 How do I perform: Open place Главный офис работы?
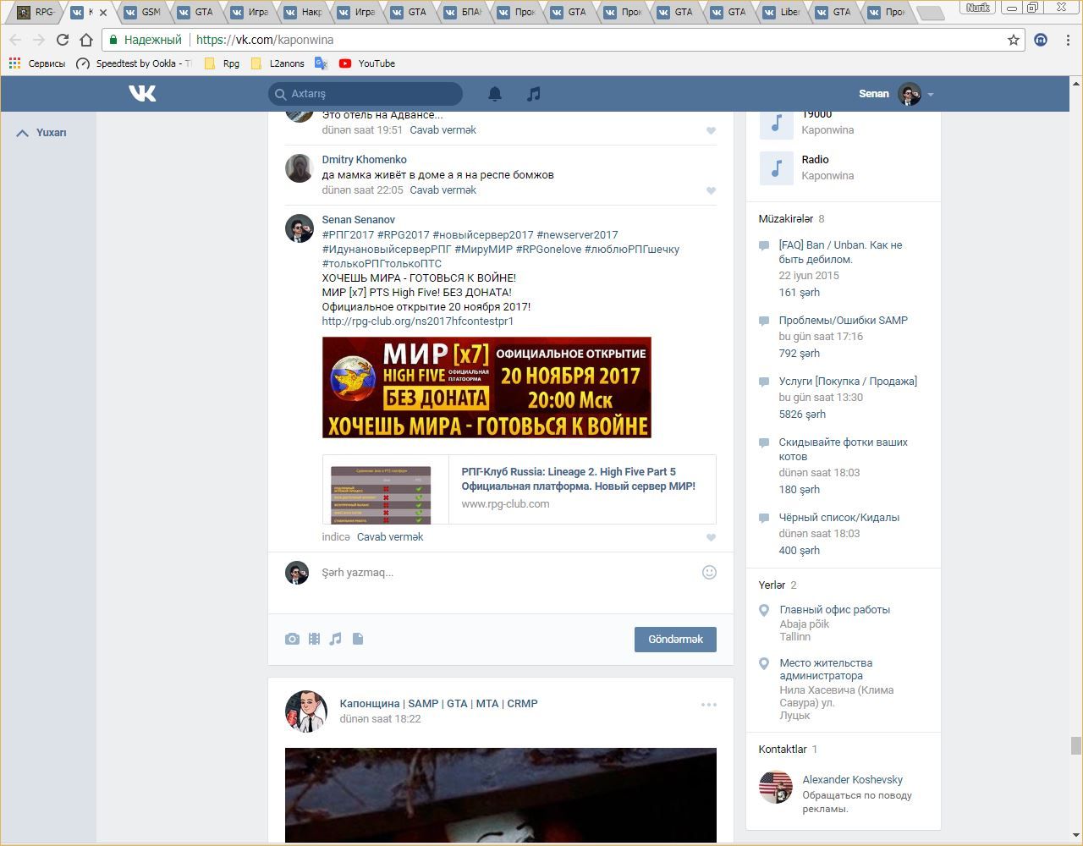[x=835, y=610]
